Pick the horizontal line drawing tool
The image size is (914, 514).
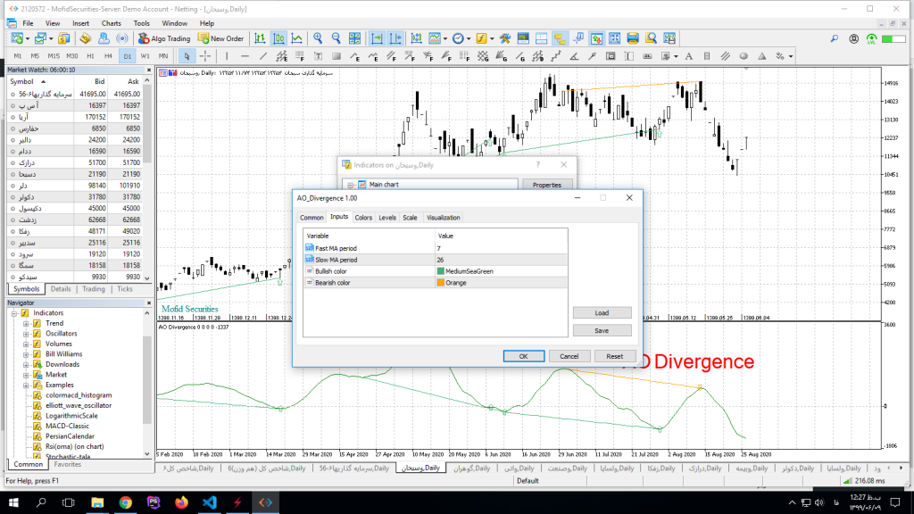click(244, 56)
